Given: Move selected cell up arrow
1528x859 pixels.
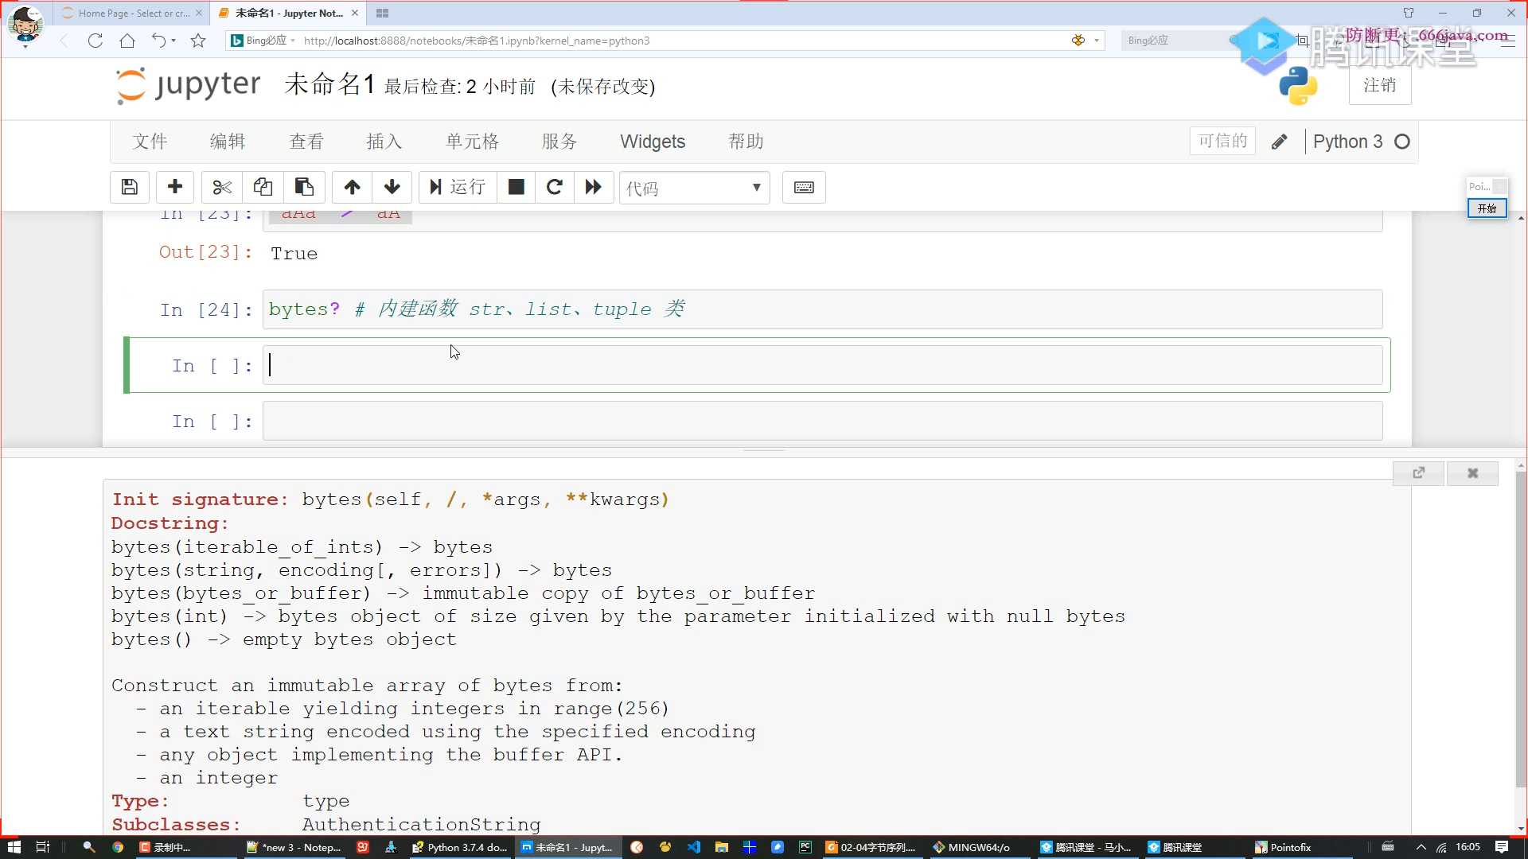Looking at the screenshot, I should (x=352, y=187).
